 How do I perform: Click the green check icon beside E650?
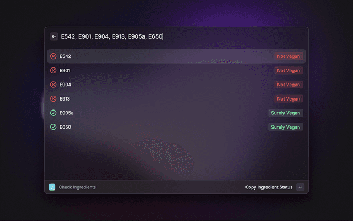click(x=53, y=127)
